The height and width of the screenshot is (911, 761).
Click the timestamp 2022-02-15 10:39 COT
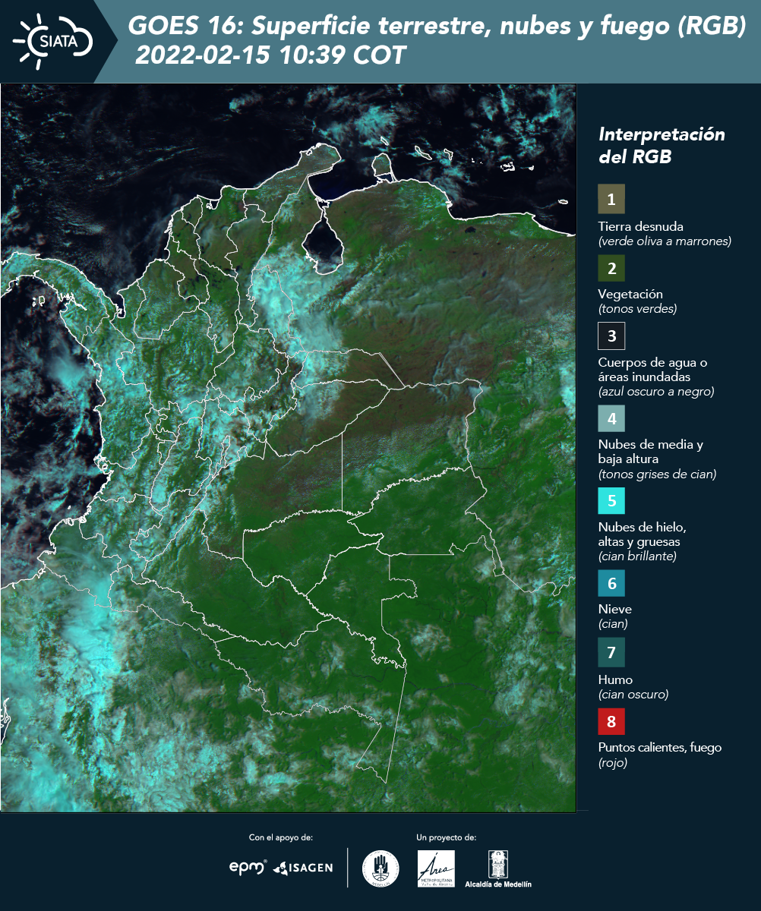coord(270,55)
